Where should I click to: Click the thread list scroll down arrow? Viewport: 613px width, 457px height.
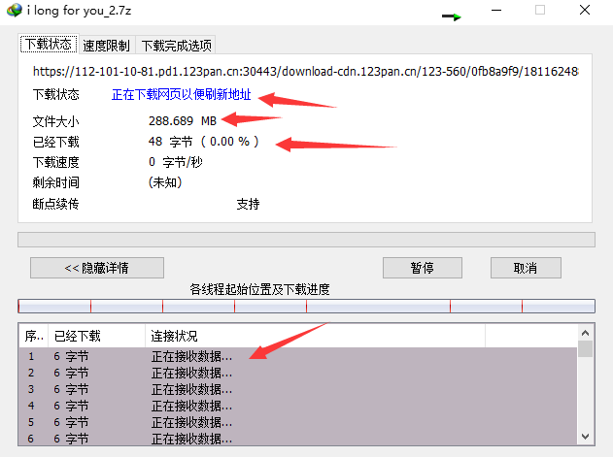[x=585, y=437]
